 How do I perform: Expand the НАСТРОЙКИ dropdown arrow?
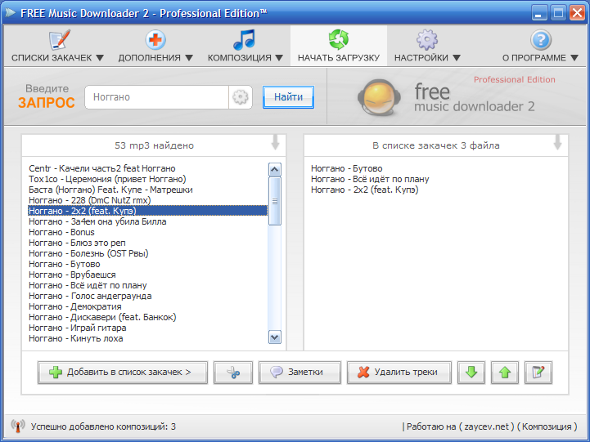click(x=457, y=58)
